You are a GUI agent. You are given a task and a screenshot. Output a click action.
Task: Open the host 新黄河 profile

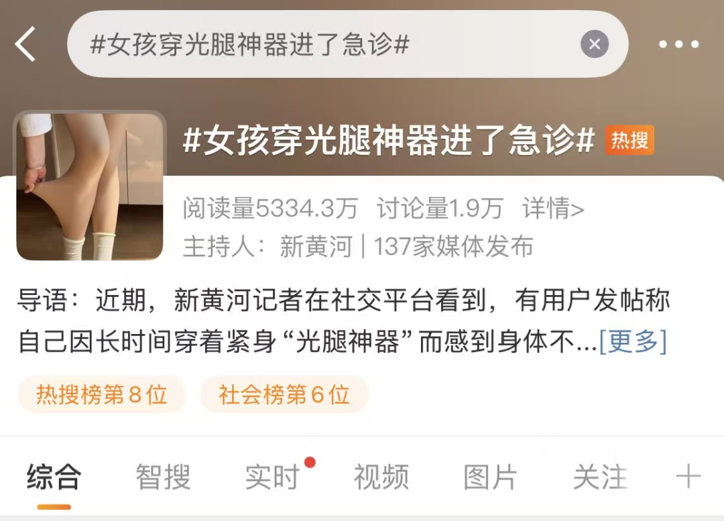316,246
